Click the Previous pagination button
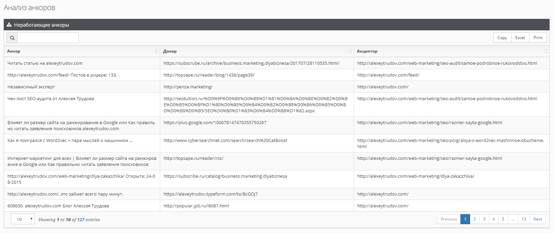 pos(449,219)
